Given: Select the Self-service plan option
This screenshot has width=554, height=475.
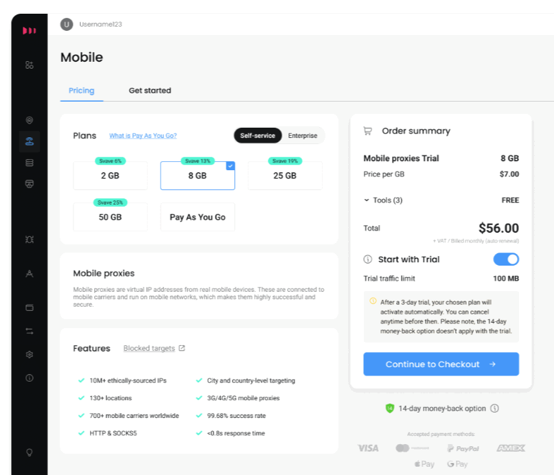Looking at the screenshot, I should pyautogui.click(x=257, y=136).
